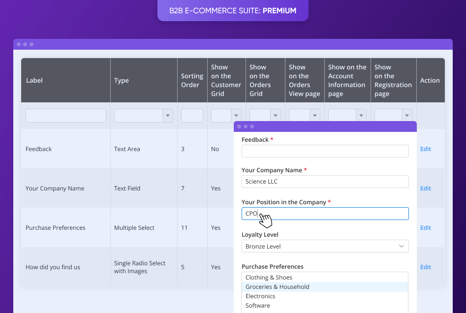Screen dimensions: 466x313
Task: Click the Sorting Order filter box
Action: tap(192, 115)
